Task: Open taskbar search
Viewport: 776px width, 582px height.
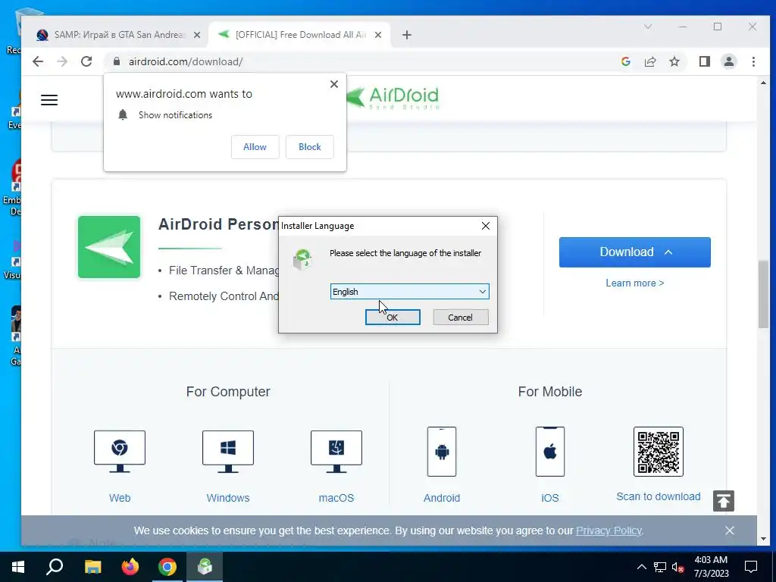Action: (55, 567)
